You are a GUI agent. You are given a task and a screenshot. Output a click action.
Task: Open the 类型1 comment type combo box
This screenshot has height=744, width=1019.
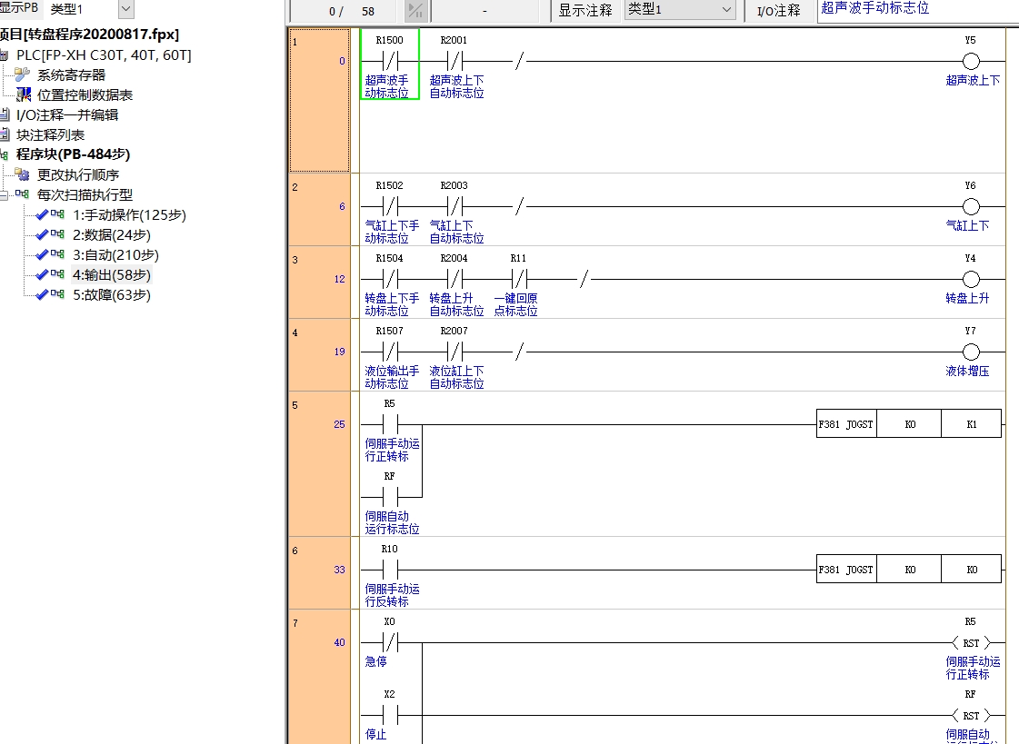[680, 10]
